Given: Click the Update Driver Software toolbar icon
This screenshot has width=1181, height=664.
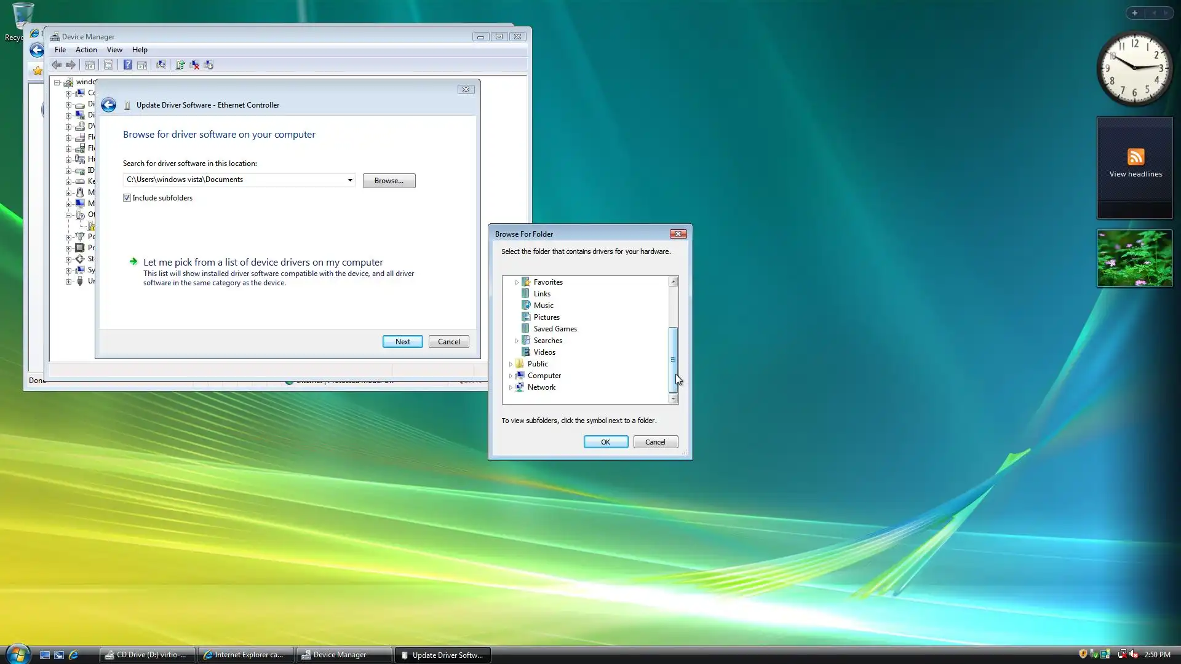Looking at the screenshot, I should point(180,65).
